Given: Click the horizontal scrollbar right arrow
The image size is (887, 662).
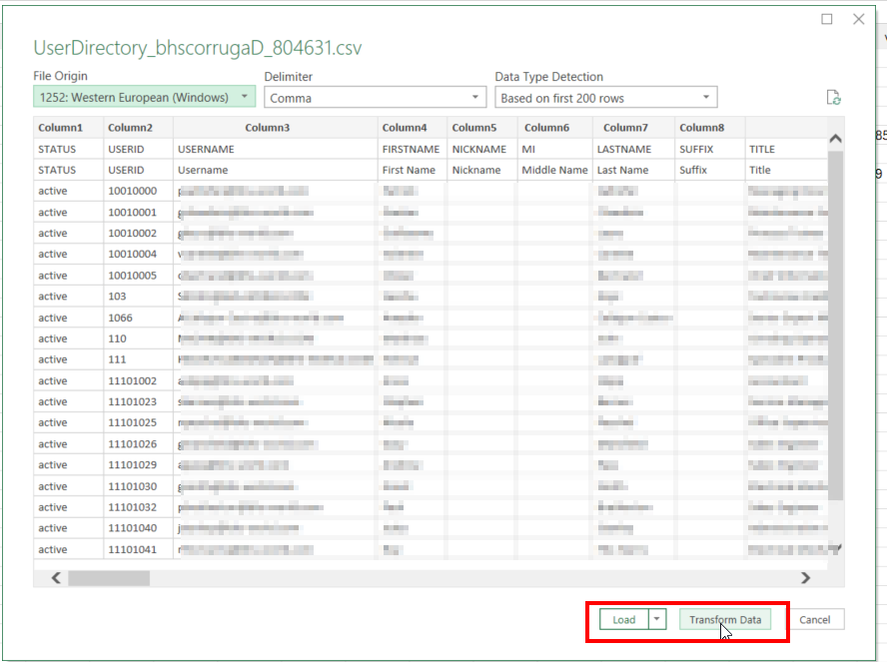Looking at the screenshot, I should [x=805, y=577].
